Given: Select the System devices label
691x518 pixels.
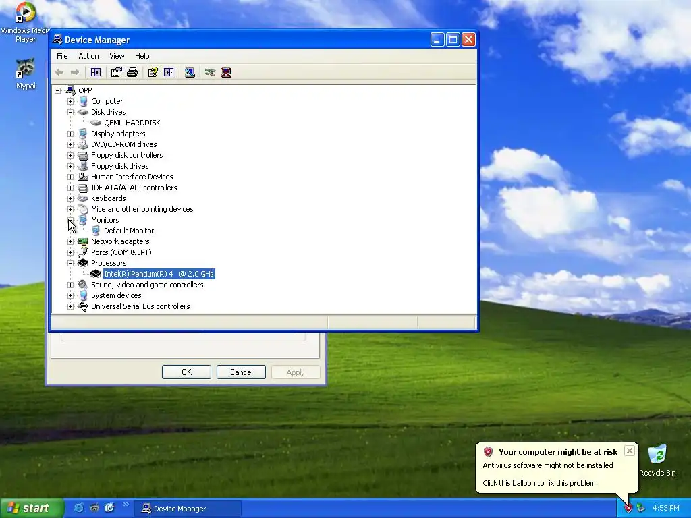Looking at the screenshot, I should tap(116, 295).
